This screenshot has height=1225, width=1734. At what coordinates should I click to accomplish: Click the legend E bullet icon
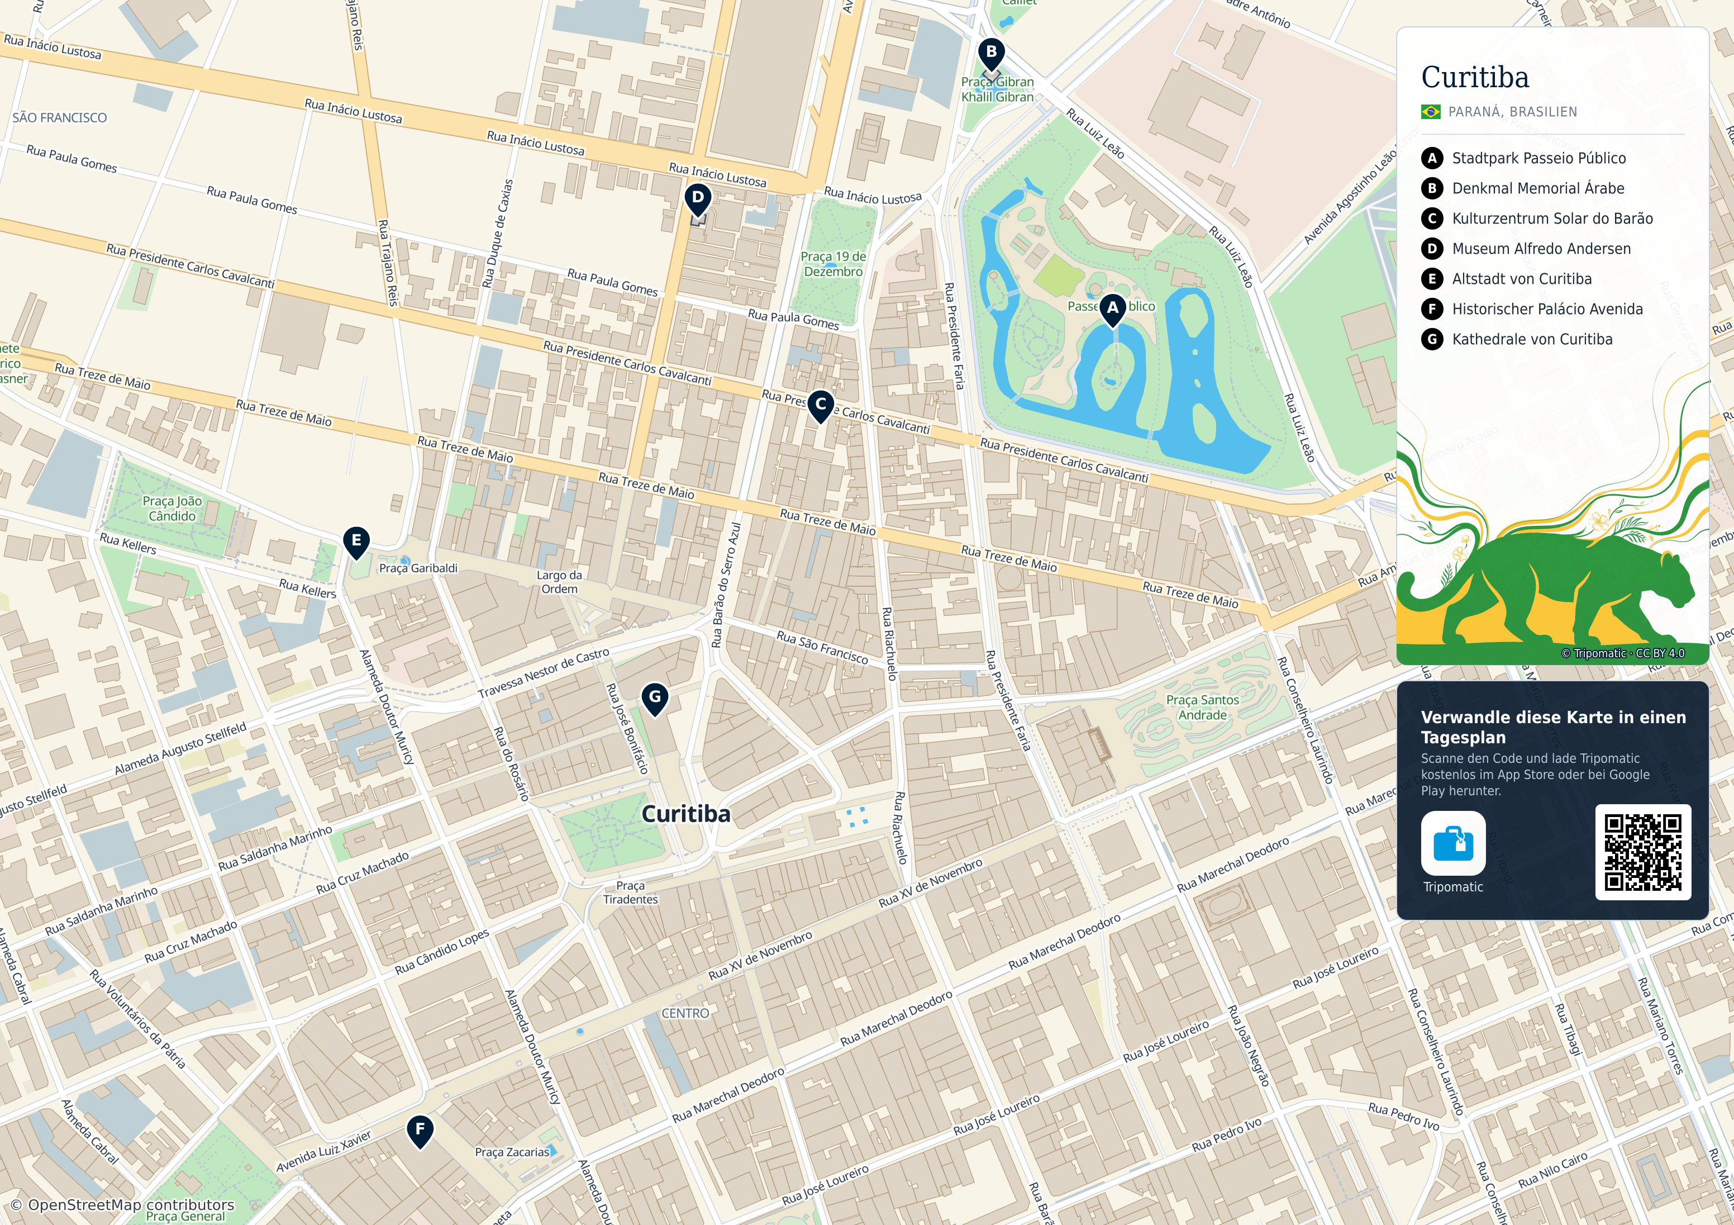tap(1431, 279)
